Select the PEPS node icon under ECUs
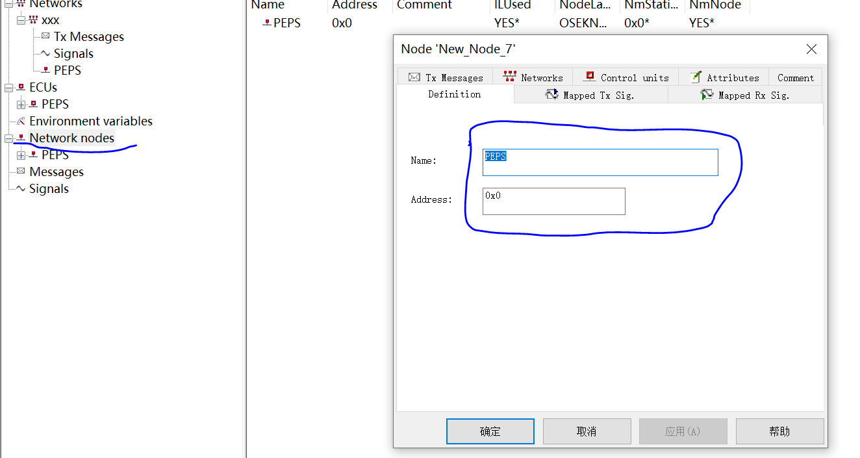 coord(32,104)
